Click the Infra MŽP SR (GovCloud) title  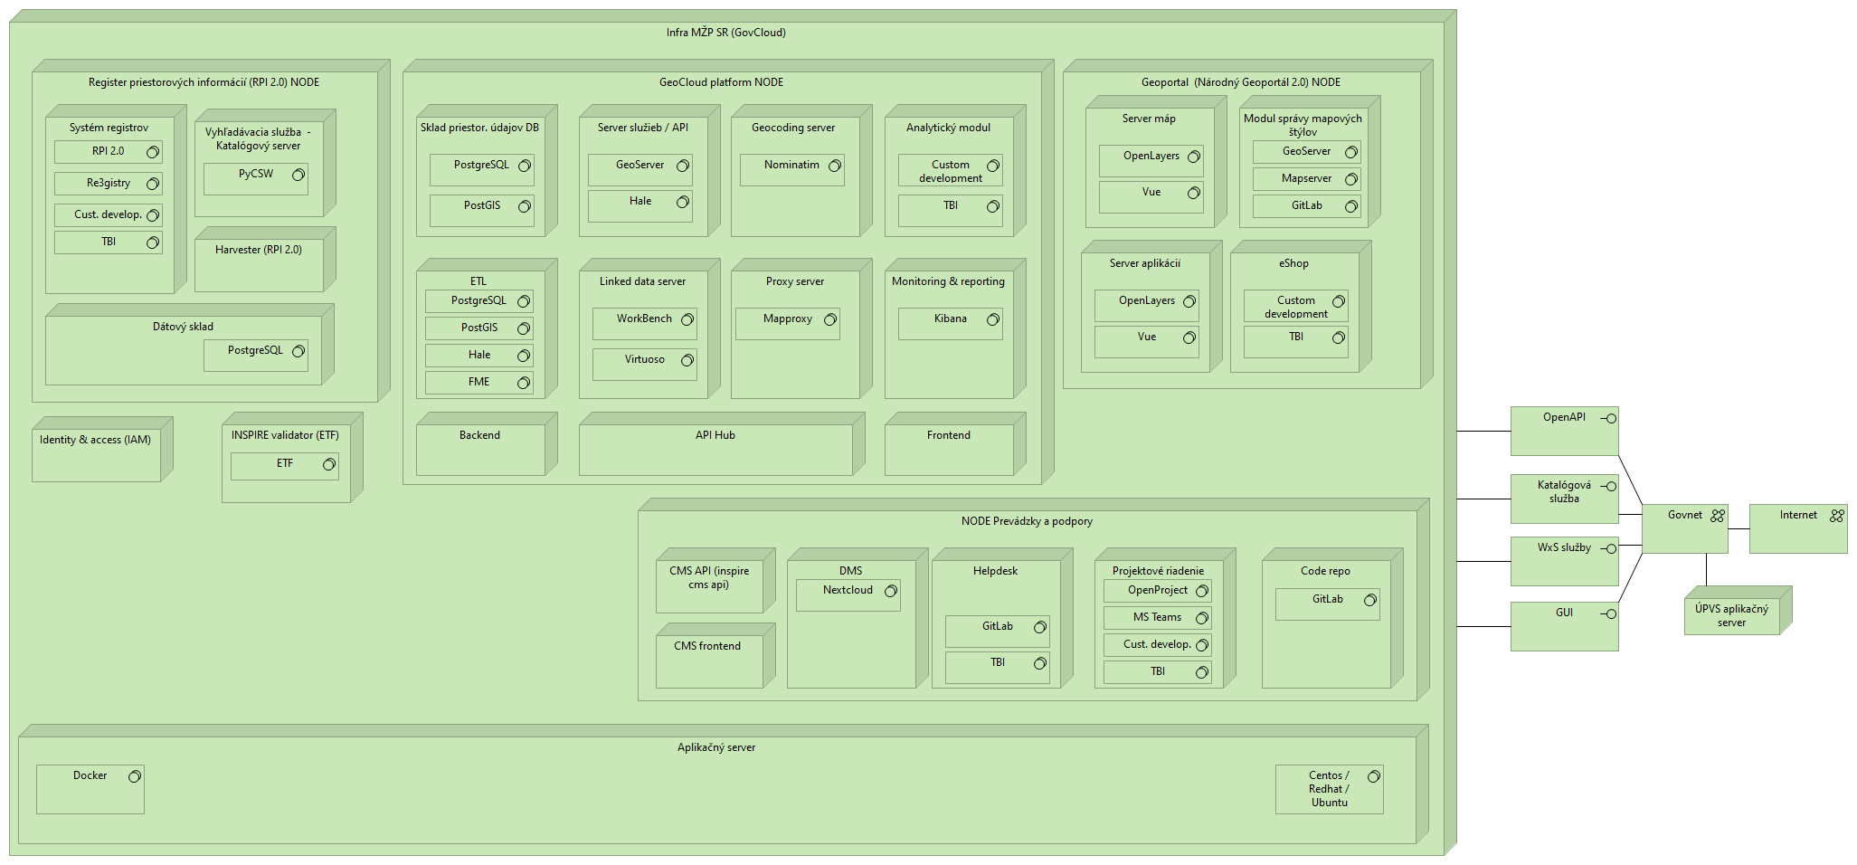point(725,33)
